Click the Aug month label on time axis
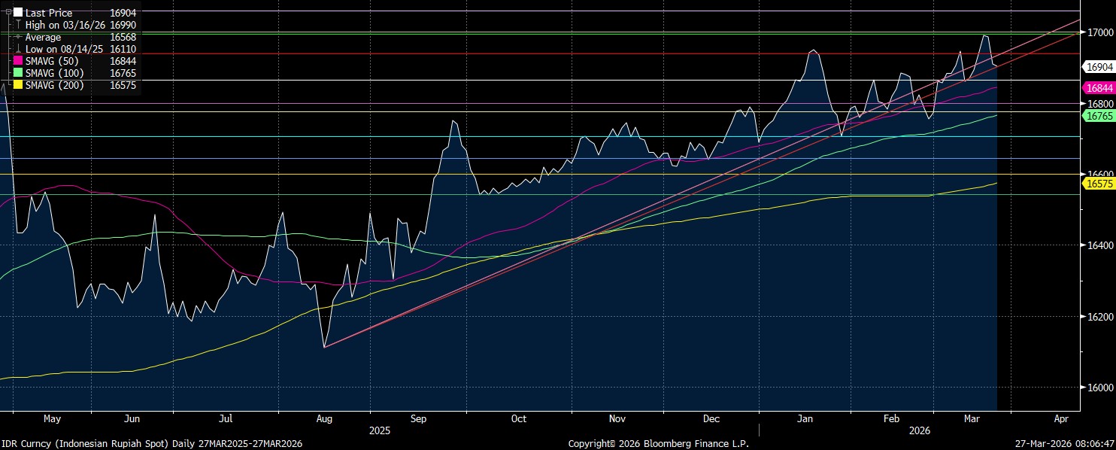The height and width of the screenshot is (450, 1116). coord(325,418)
